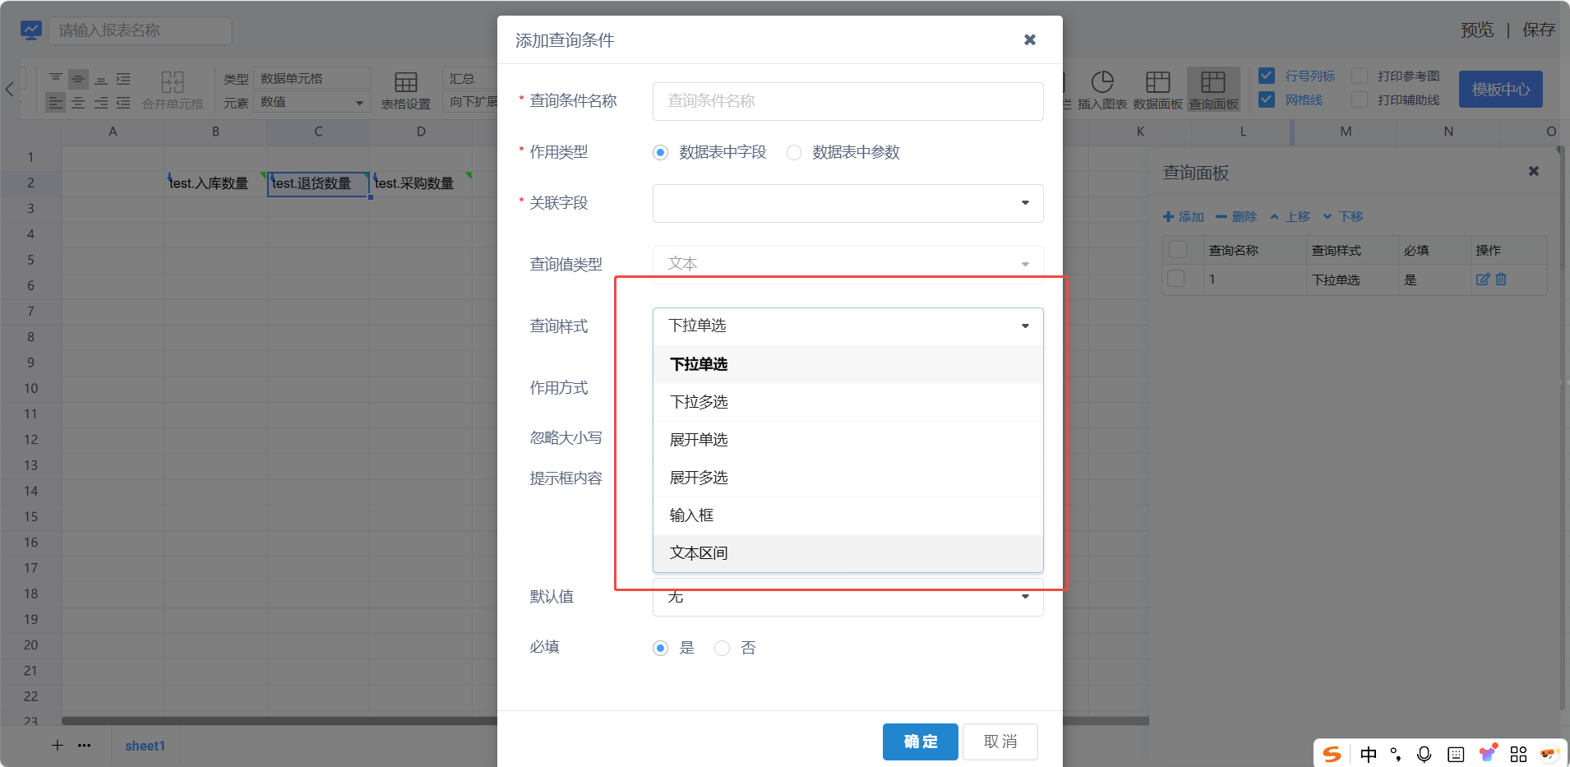Toggle the query panel icon (查询面板)
Screen dimensions: 1570x767
(1213, 90)
